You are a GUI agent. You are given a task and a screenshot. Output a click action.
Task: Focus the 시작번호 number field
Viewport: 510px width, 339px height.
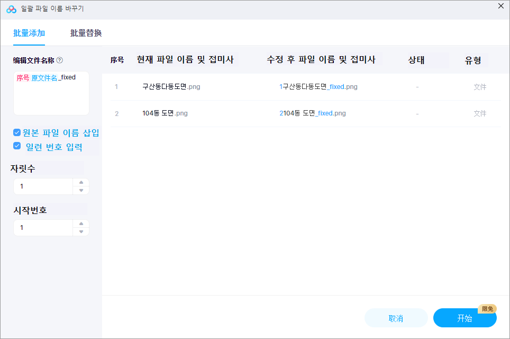pos(43,228)
